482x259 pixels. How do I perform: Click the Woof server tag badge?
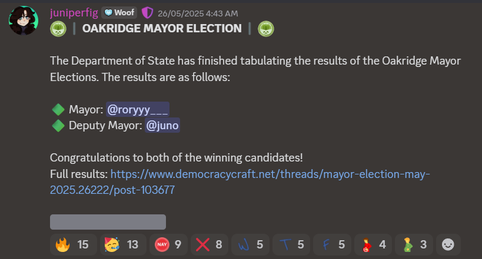(119, 13)
